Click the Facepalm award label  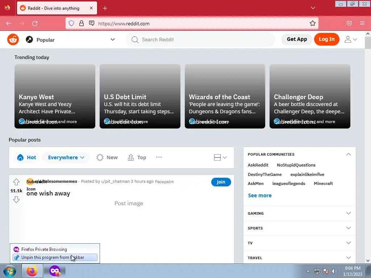(164, 182)
